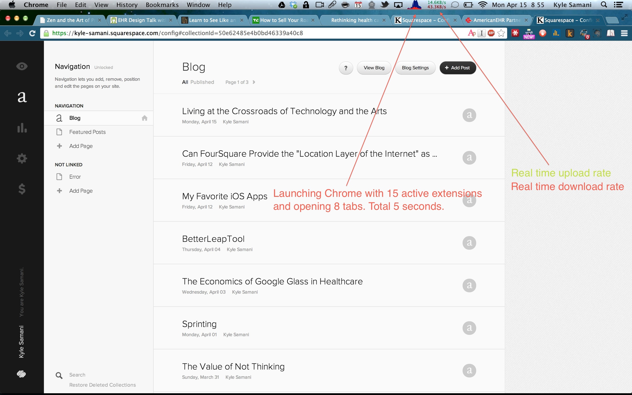The image size is (632, 395).
Task: Open the Chrome hamburger menu
Action: (x=624, y=33)
